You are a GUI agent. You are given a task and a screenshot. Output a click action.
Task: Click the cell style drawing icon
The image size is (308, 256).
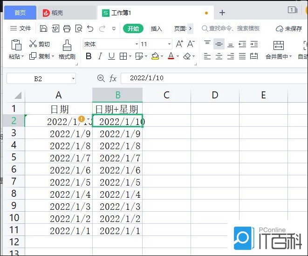[139, 56]
